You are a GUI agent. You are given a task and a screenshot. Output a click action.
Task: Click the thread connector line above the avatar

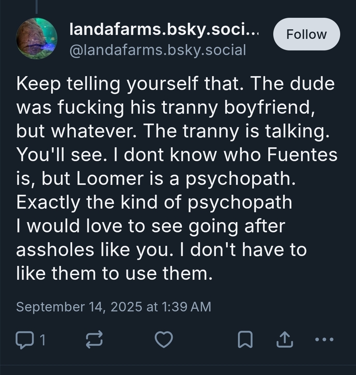pos(37,7)
